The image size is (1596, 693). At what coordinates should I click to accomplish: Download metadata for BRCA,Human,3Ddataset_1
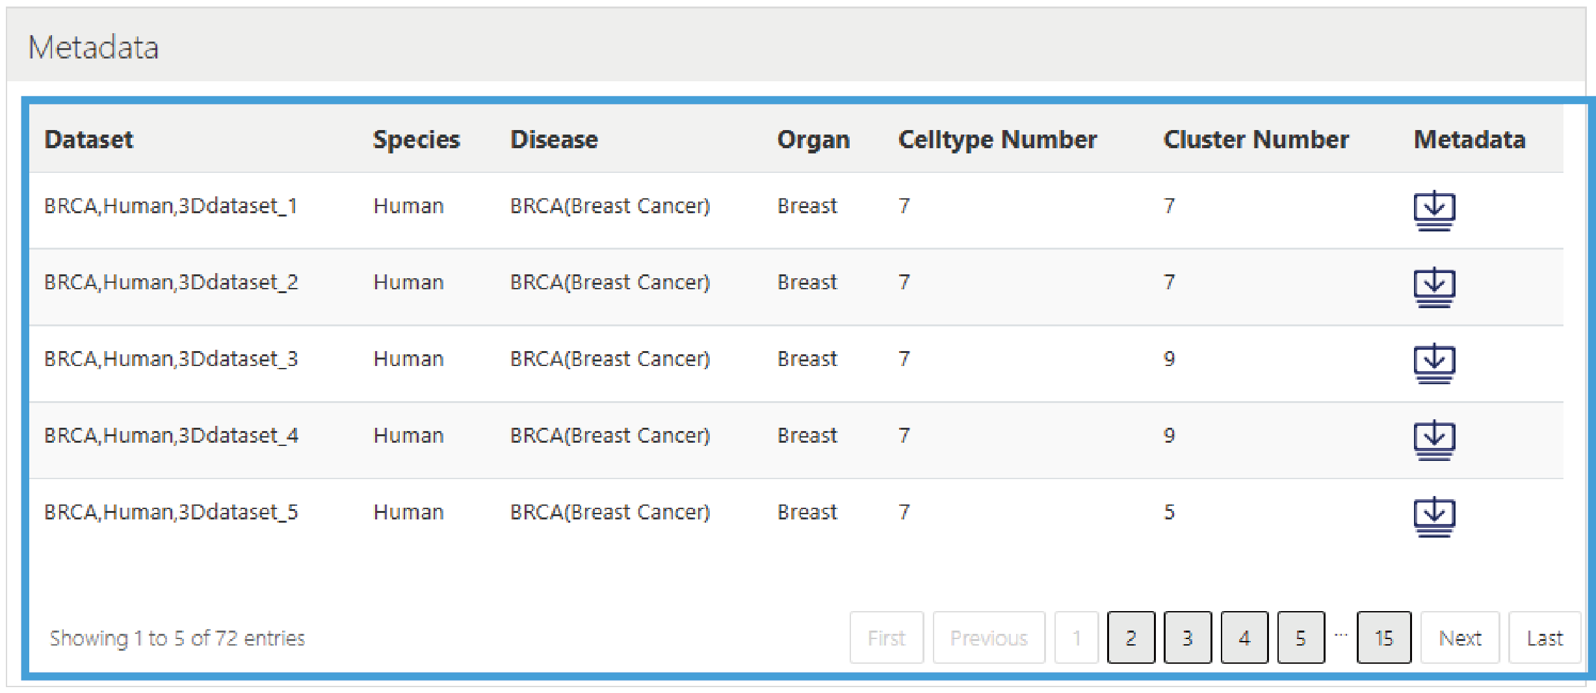click(1434, 210)
